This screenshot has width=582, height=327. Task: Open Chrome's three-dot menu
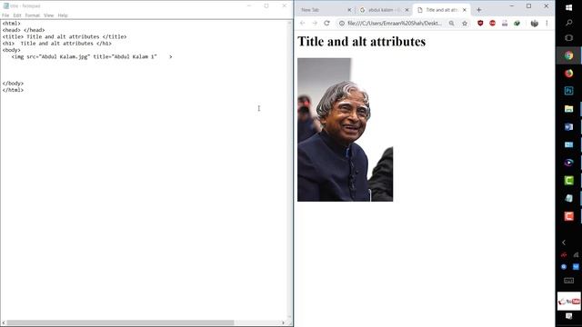pos(547,23)
